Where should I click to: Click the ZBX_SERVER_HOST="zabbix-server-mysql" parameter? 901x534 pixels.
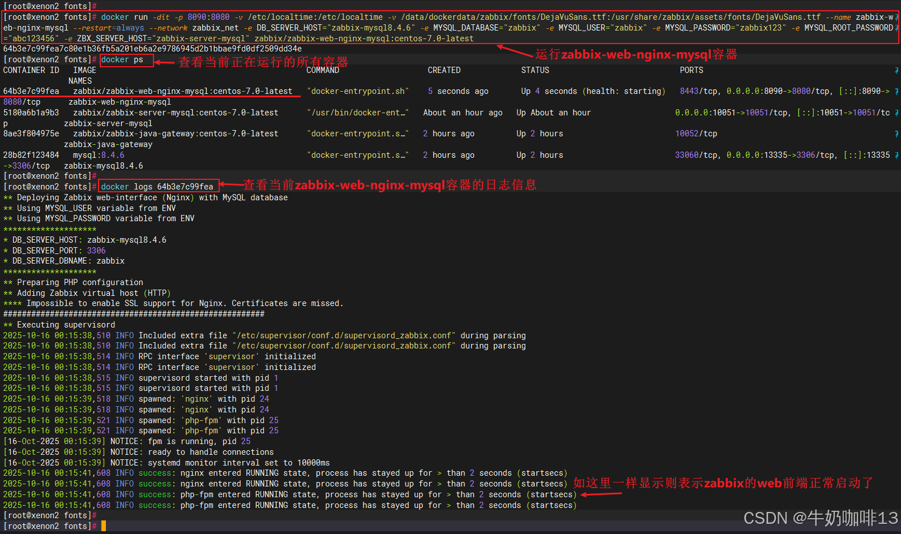click(163, 38)
